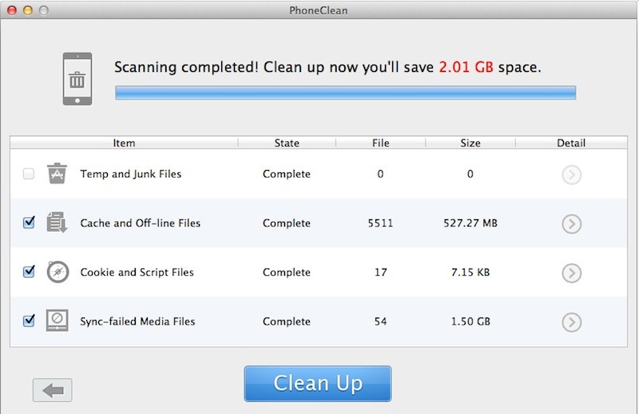The image size is (639, 414).
Task: Uncheck the Cookie and Script Files checkbox
Action: (x=29, y=272)
